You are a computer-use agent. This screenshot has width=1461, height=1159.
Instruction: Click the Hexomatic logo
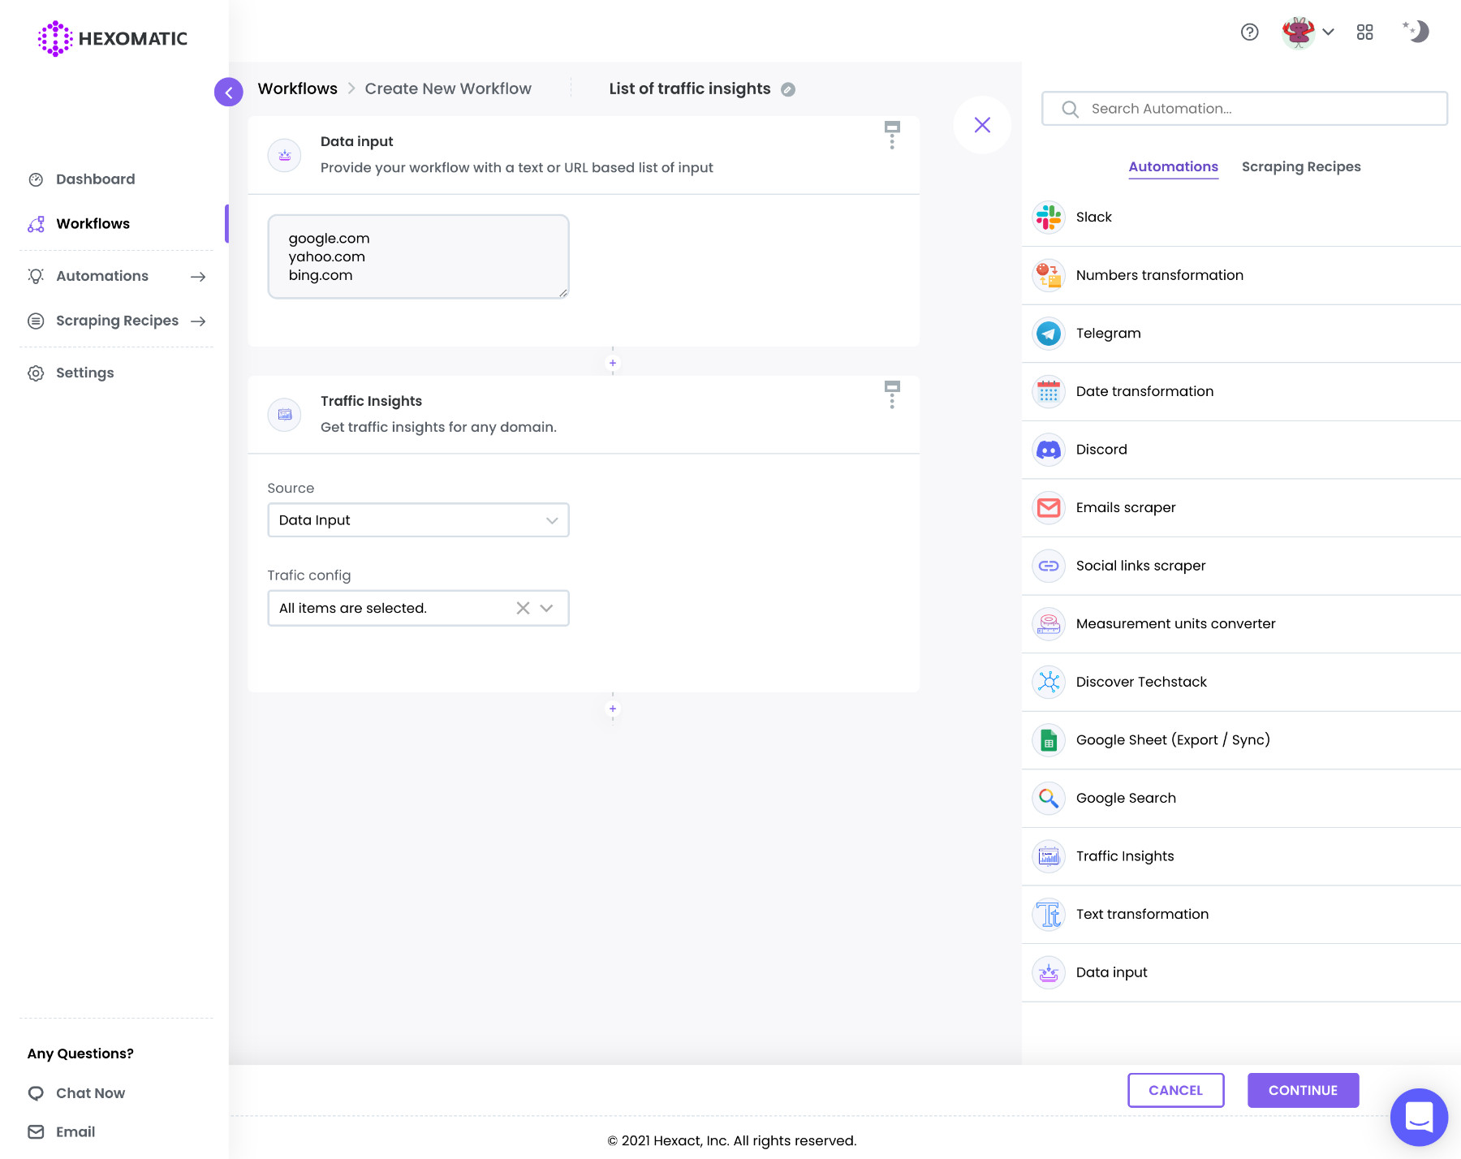[112, 38]
